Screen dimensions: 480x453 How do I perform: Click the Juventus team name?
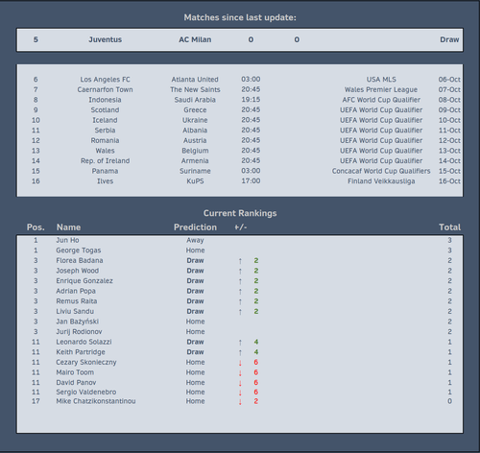tap(105, 39)
